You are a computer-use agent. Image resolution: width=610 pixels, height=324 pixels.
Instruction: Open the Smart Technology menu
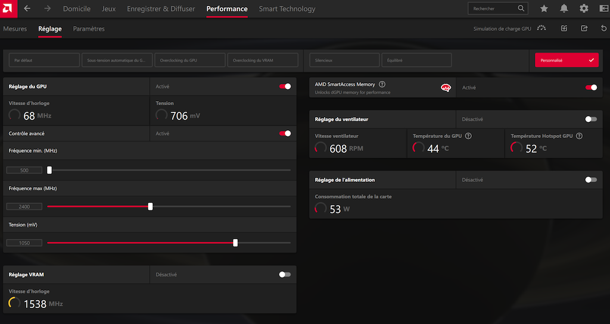pos(287,8)
